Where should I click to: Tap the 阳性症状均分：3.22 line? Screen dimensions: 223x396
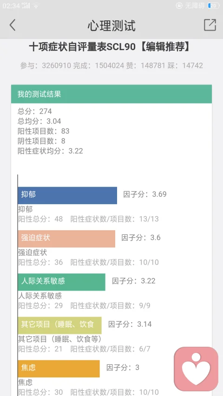pyautogui.click(x=50, y=151)
